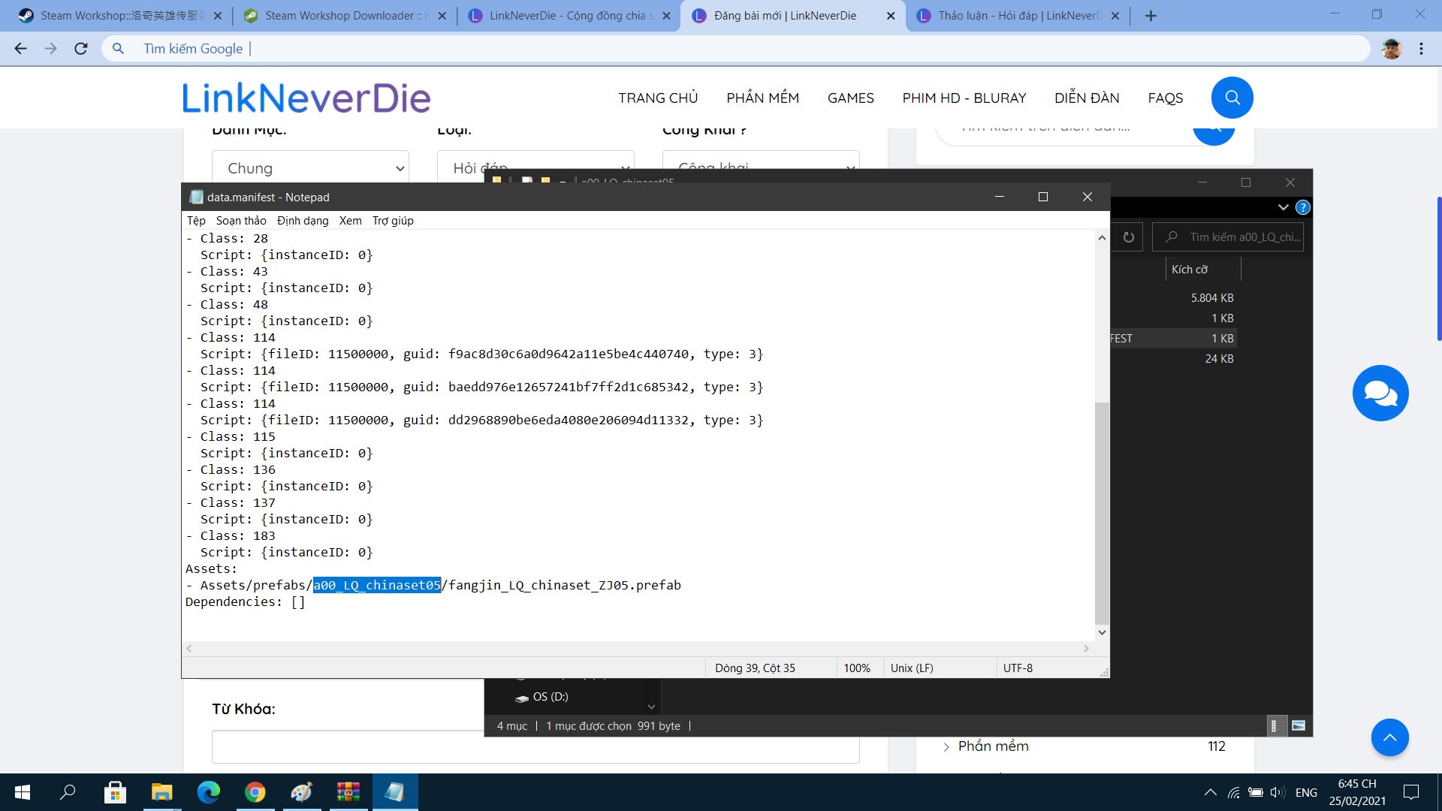Click the refresh icon in File Explorer
The width and height of the screenshot is (1442, 811).
[1128, 237]
